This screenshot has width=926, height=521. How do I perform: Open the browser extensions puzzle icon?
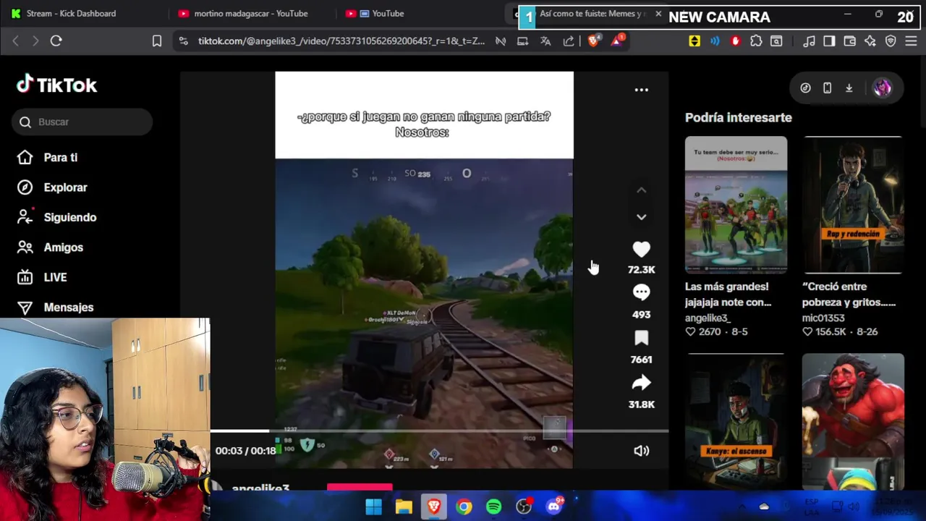tap(756, 41)
